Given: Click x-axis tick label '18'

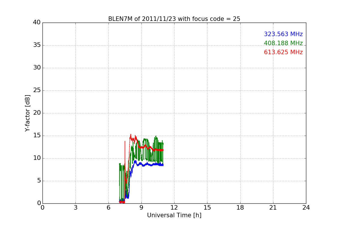Looking at the screenshot, I should click(x=240, y=207).
